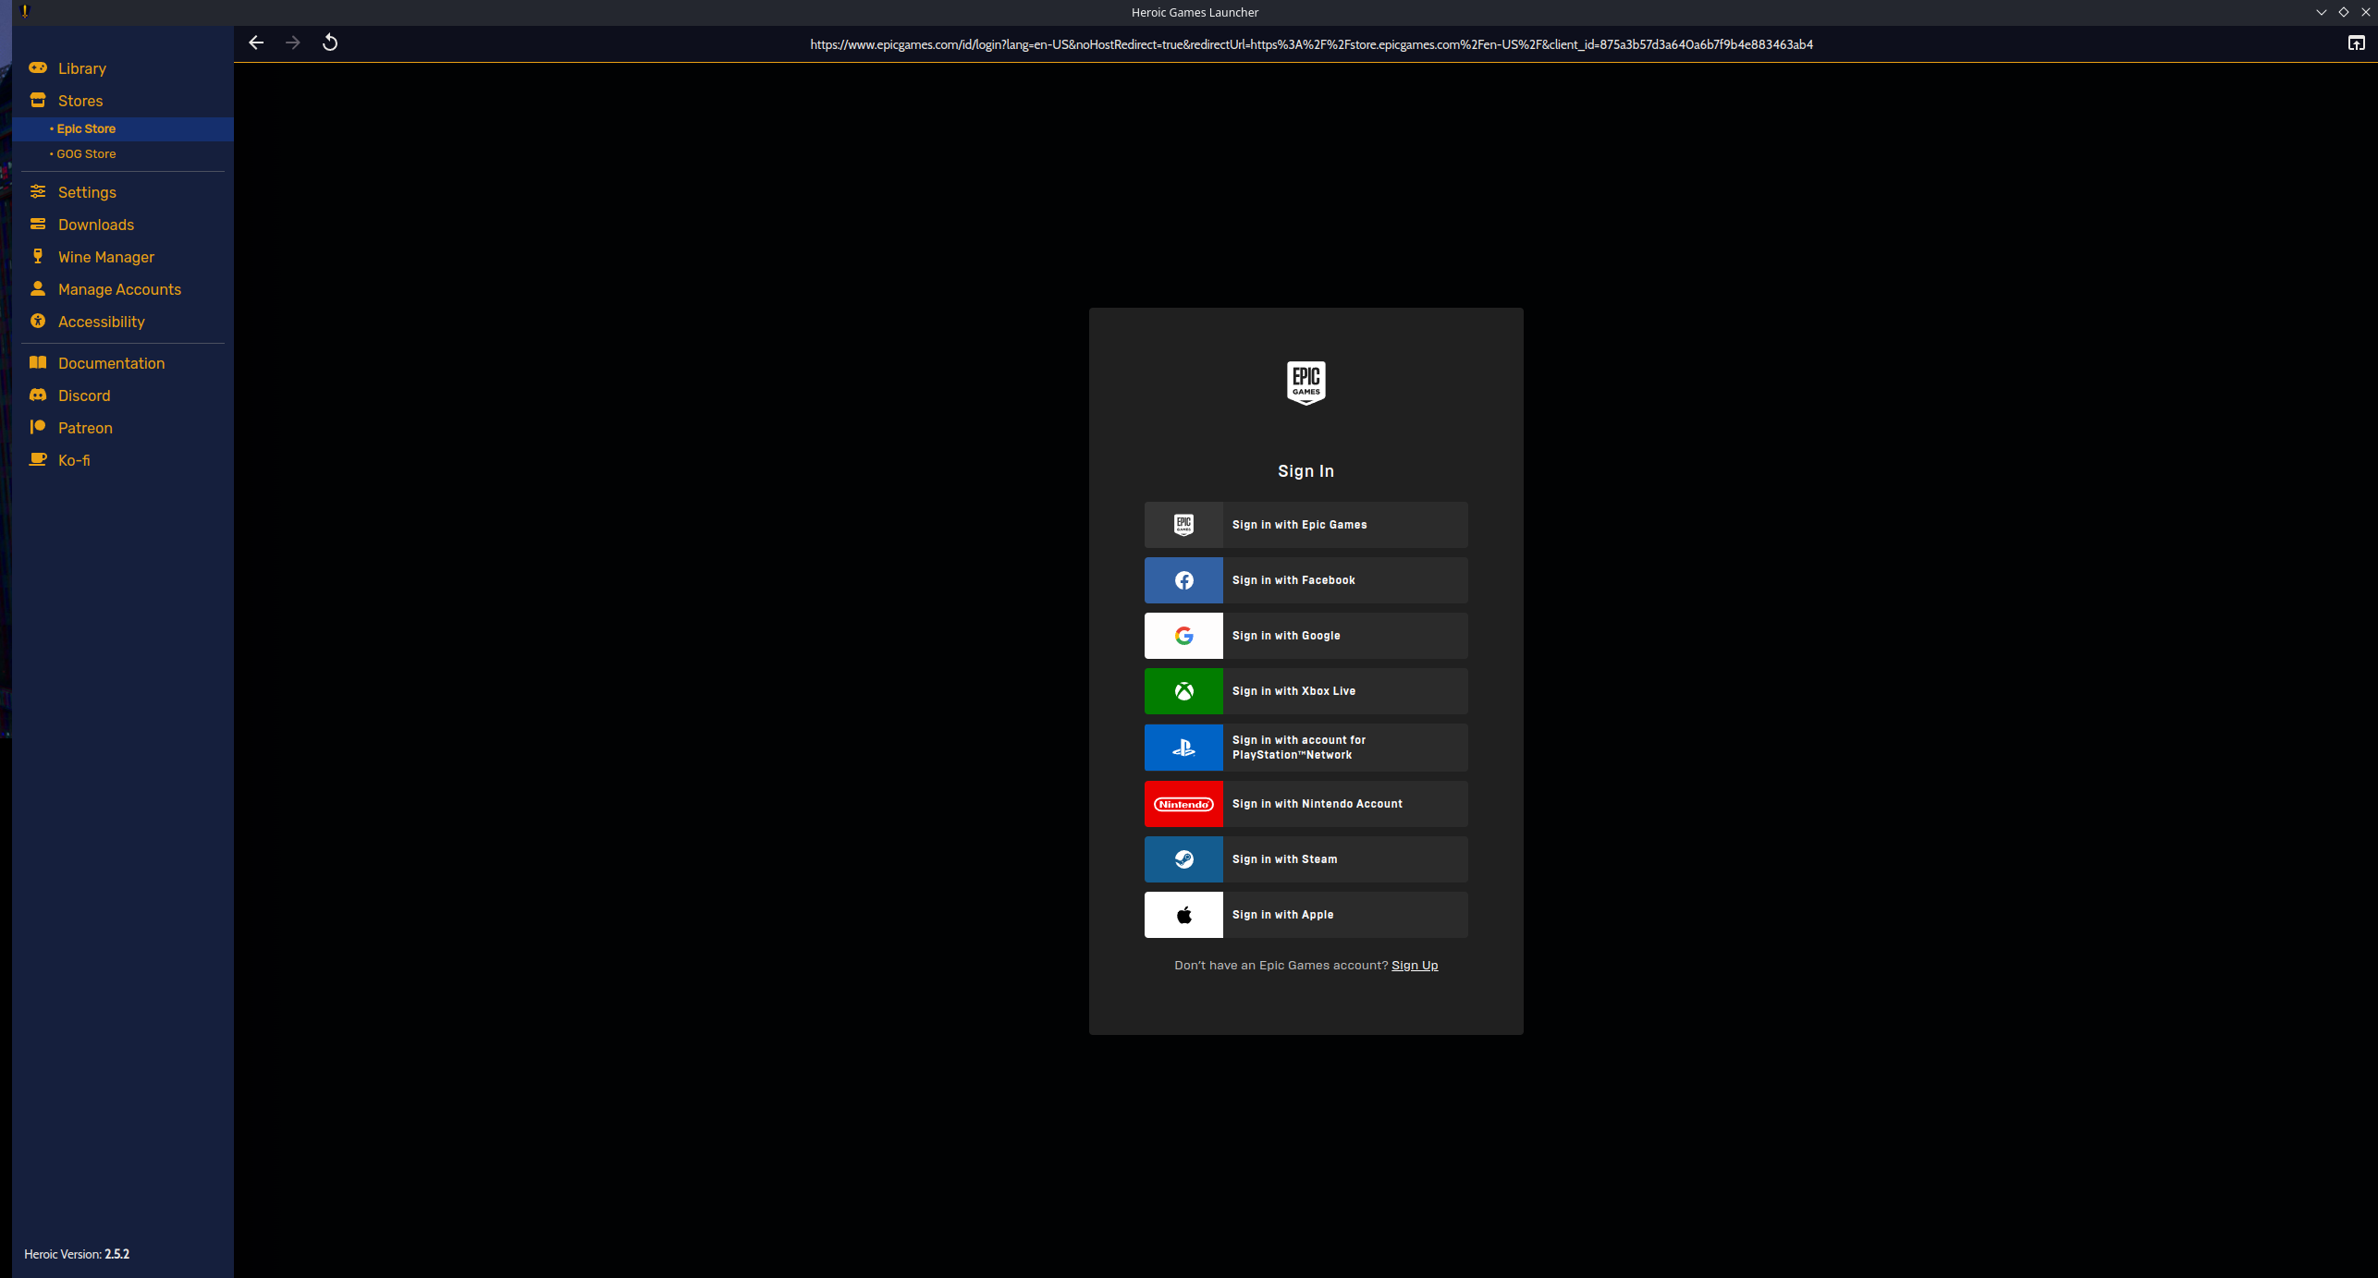Click the Wine Manager sidebar icon
Viewport: 2378px width, 1278px height.
[x=38, y=257]
